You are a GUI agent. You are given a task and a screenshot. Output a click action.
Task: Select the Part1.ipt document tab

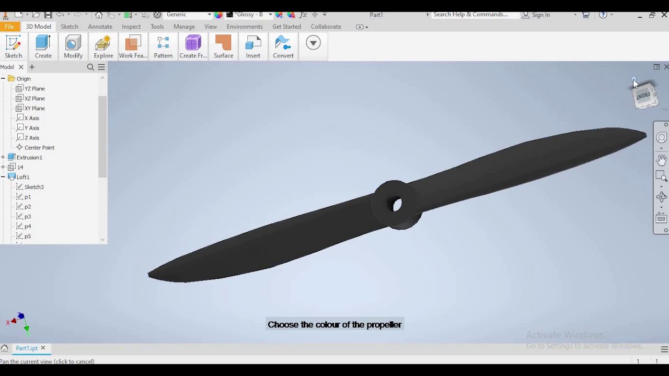pos(27,348)
